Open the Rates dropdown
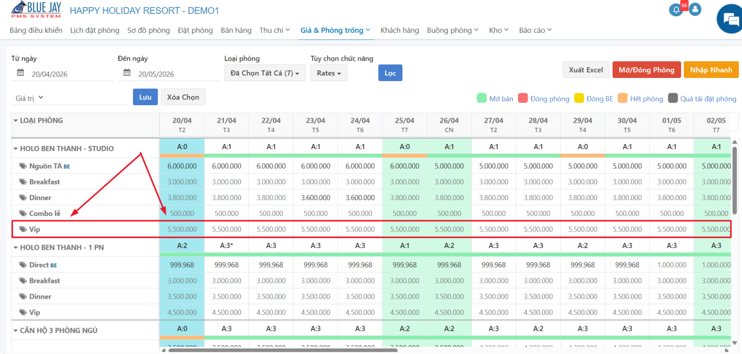742x354 pixels. (329, 73)
